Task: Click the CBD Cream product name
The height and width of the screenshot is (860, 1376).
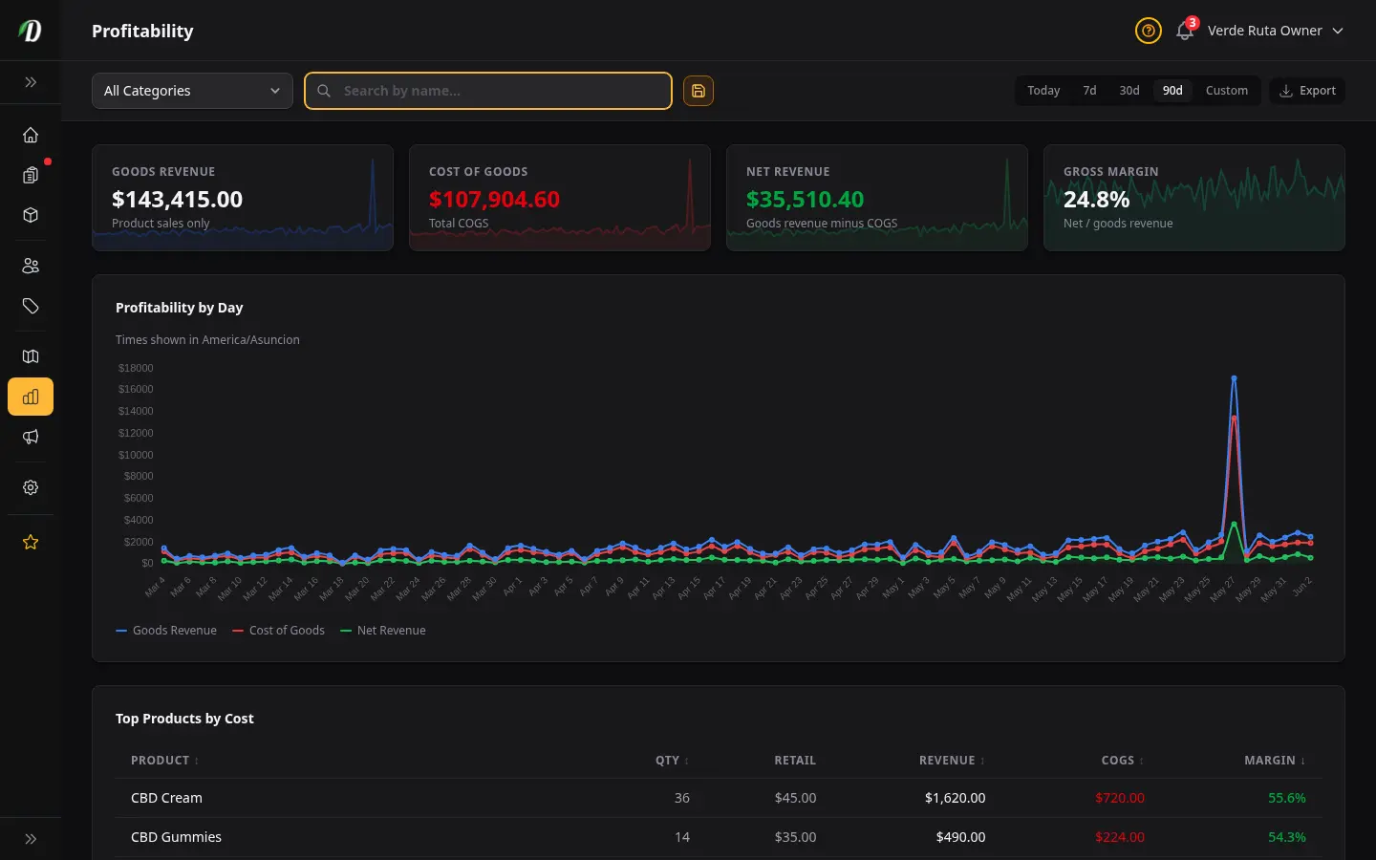Action: pyautogui.click(x=166, y=798)
